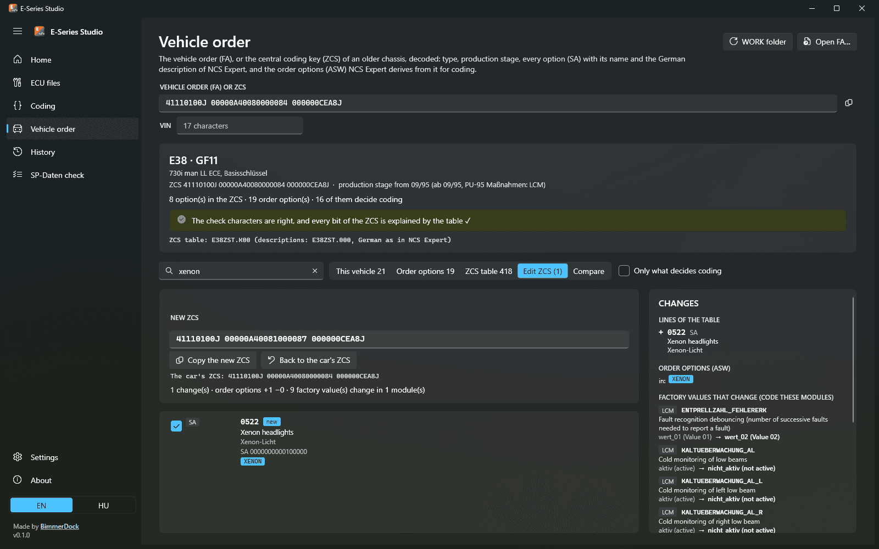
Task: Click the green check status icon
Action: (181, 220)
